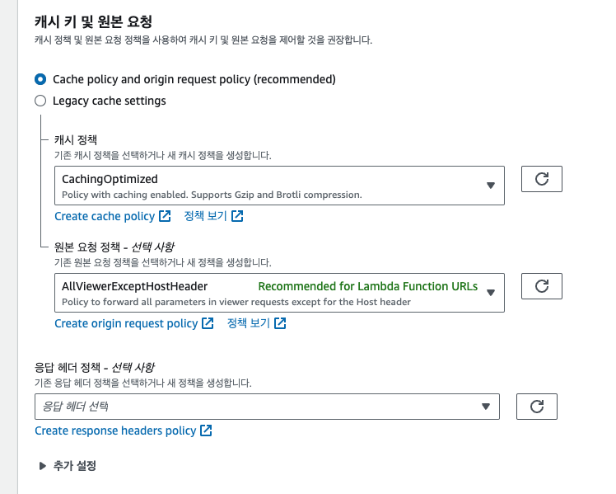The width and height of the screenshot is (616, 494).
Task: Refresh the origin request policy list
Action: 542,286
